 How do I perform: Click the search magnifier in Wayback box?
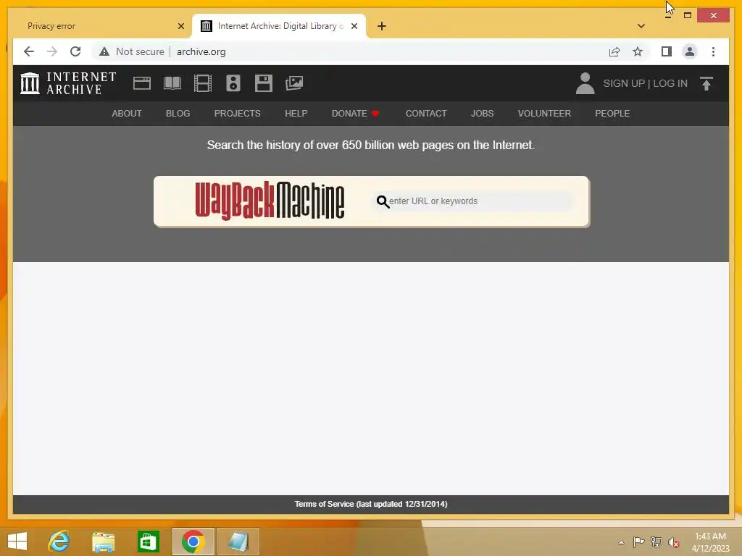click(x=383, y=202)
